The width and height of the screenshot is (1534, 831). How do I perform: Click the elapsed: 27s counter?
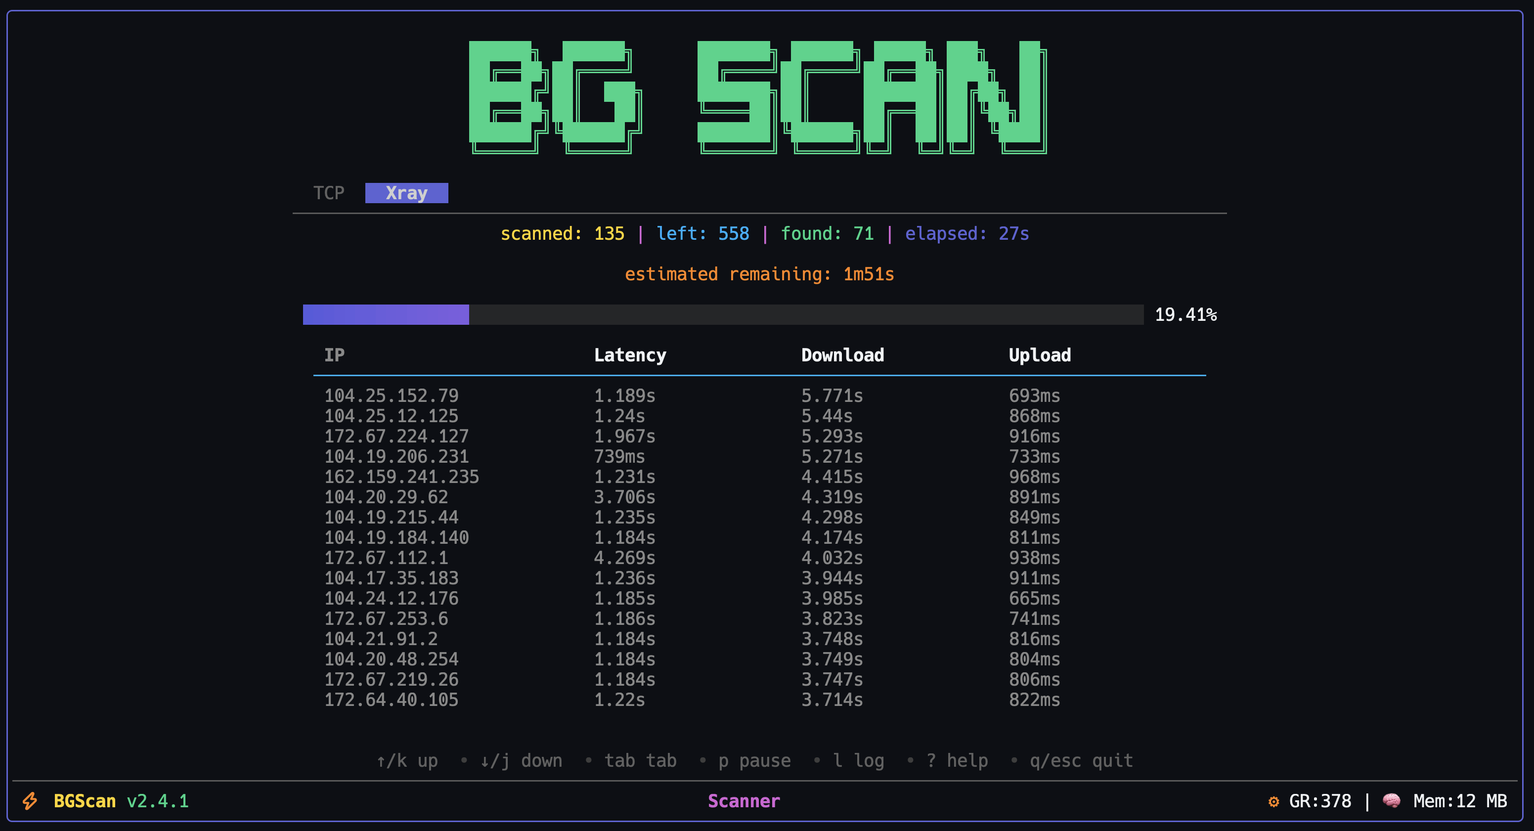click(x=967, y=233)
